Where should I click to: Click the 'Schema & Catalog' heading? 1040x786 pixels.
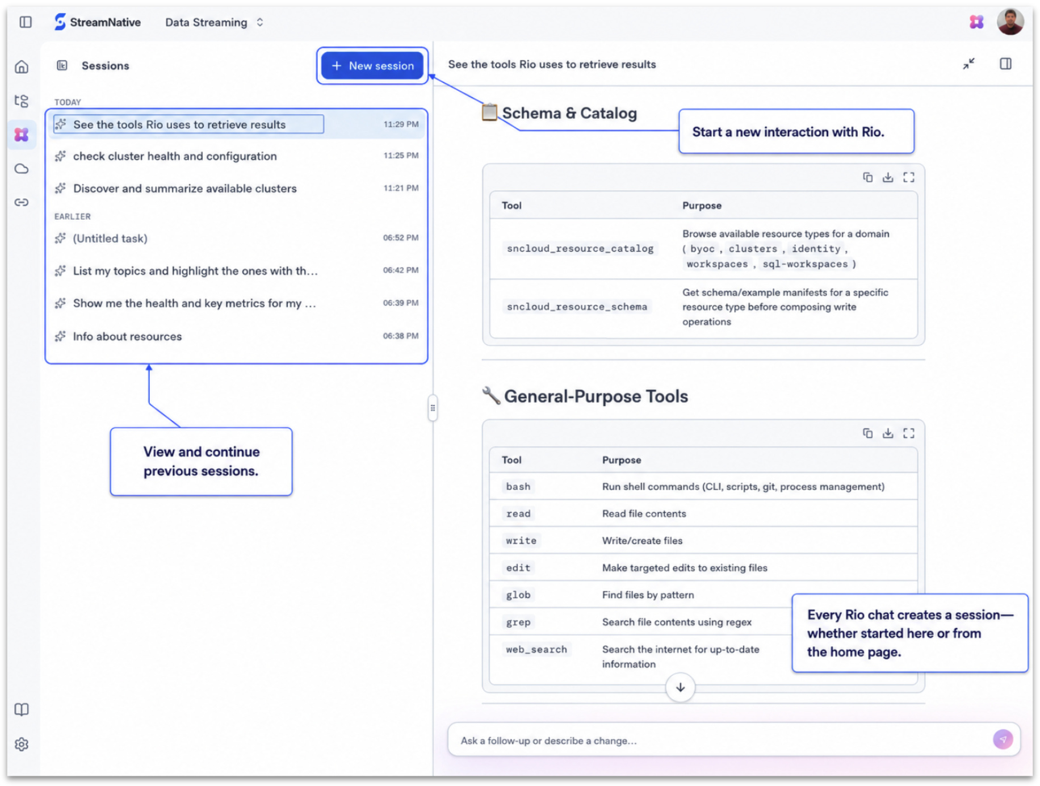[x=569, y=113]
